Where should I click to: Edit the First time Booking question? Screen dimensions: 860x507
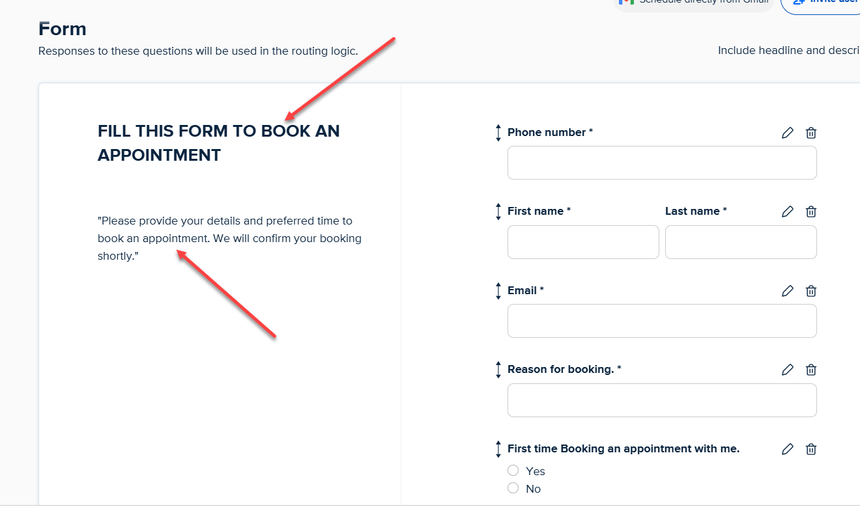(788, 449)
